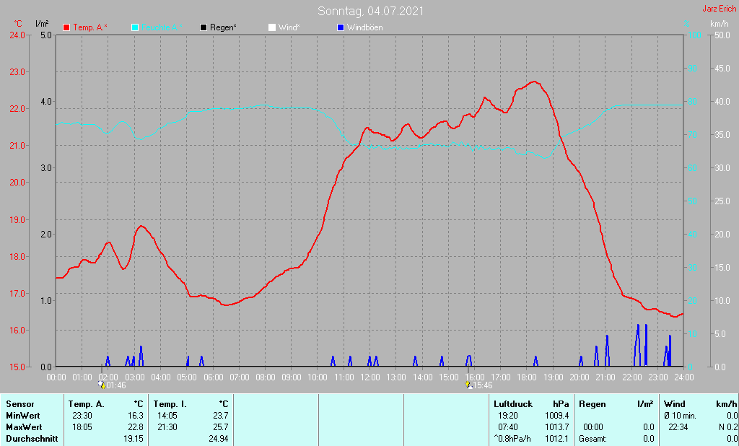Screen dimensions: 739x446
Task: Click the 'Gesamt:' rain total label
Action: coord(593,439)
